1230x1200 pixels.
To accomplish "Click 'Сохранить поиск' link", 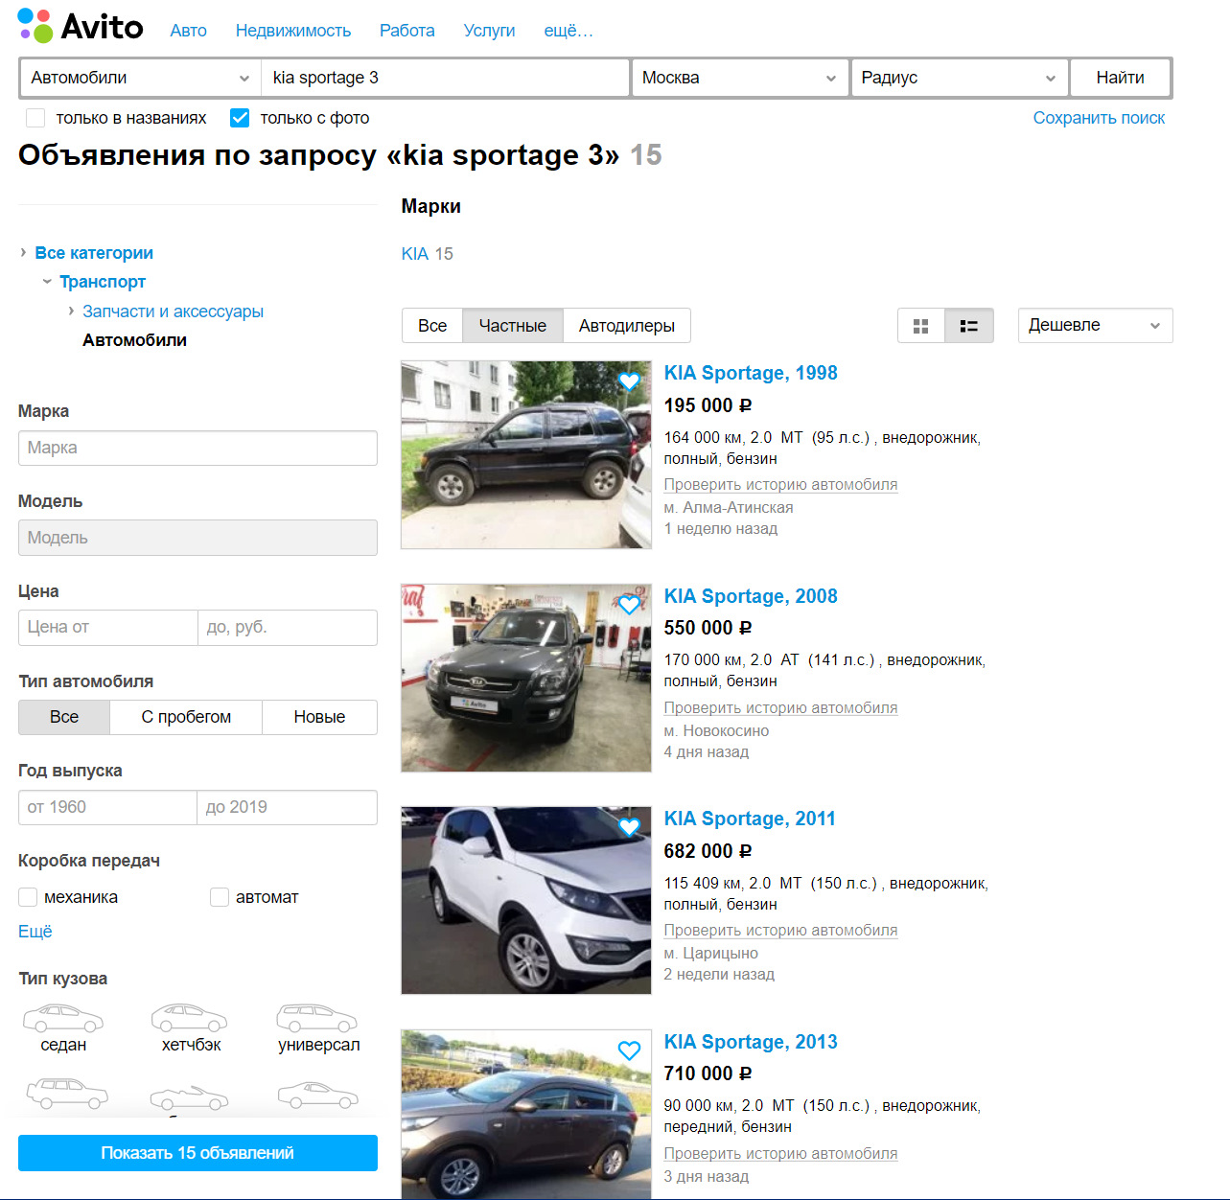I will coord(1099,118).
